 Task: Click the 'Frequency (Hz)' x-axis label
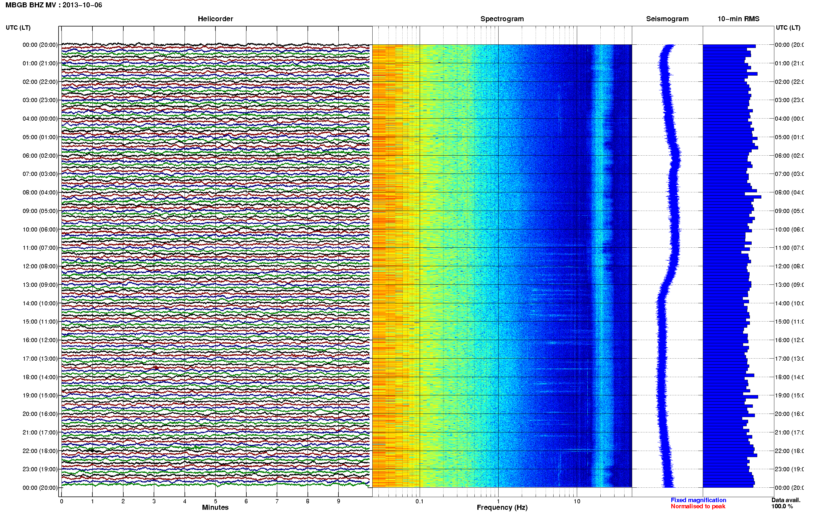click(x=502, y=507)
